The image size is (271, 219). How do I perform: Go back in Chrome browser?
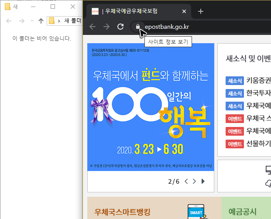coord(93,27)
